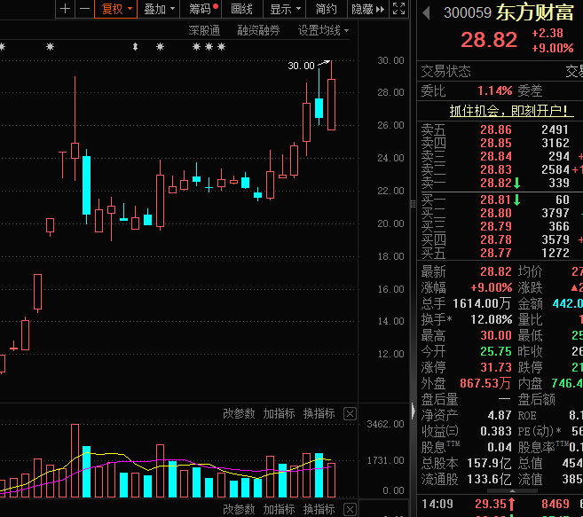The width and height of the screenshot is (583, 517).
Task: Select the 画线 drawing tool
Action: coord(241,9)
